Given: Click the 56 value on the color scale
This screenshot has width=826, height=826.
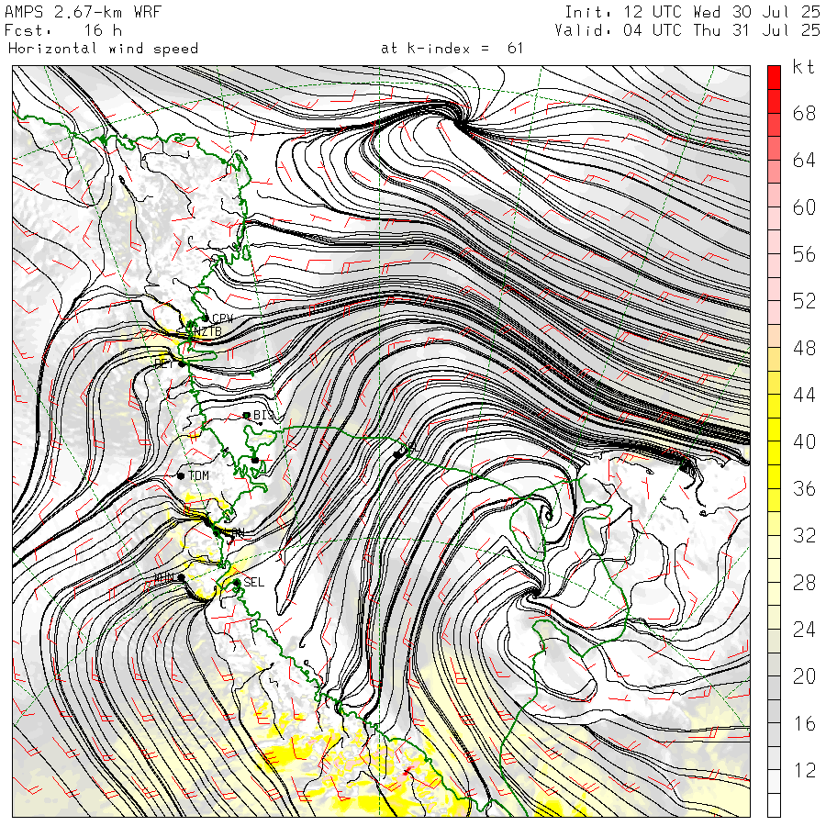Looking at the screenshot, I should (x=804, y=254).
